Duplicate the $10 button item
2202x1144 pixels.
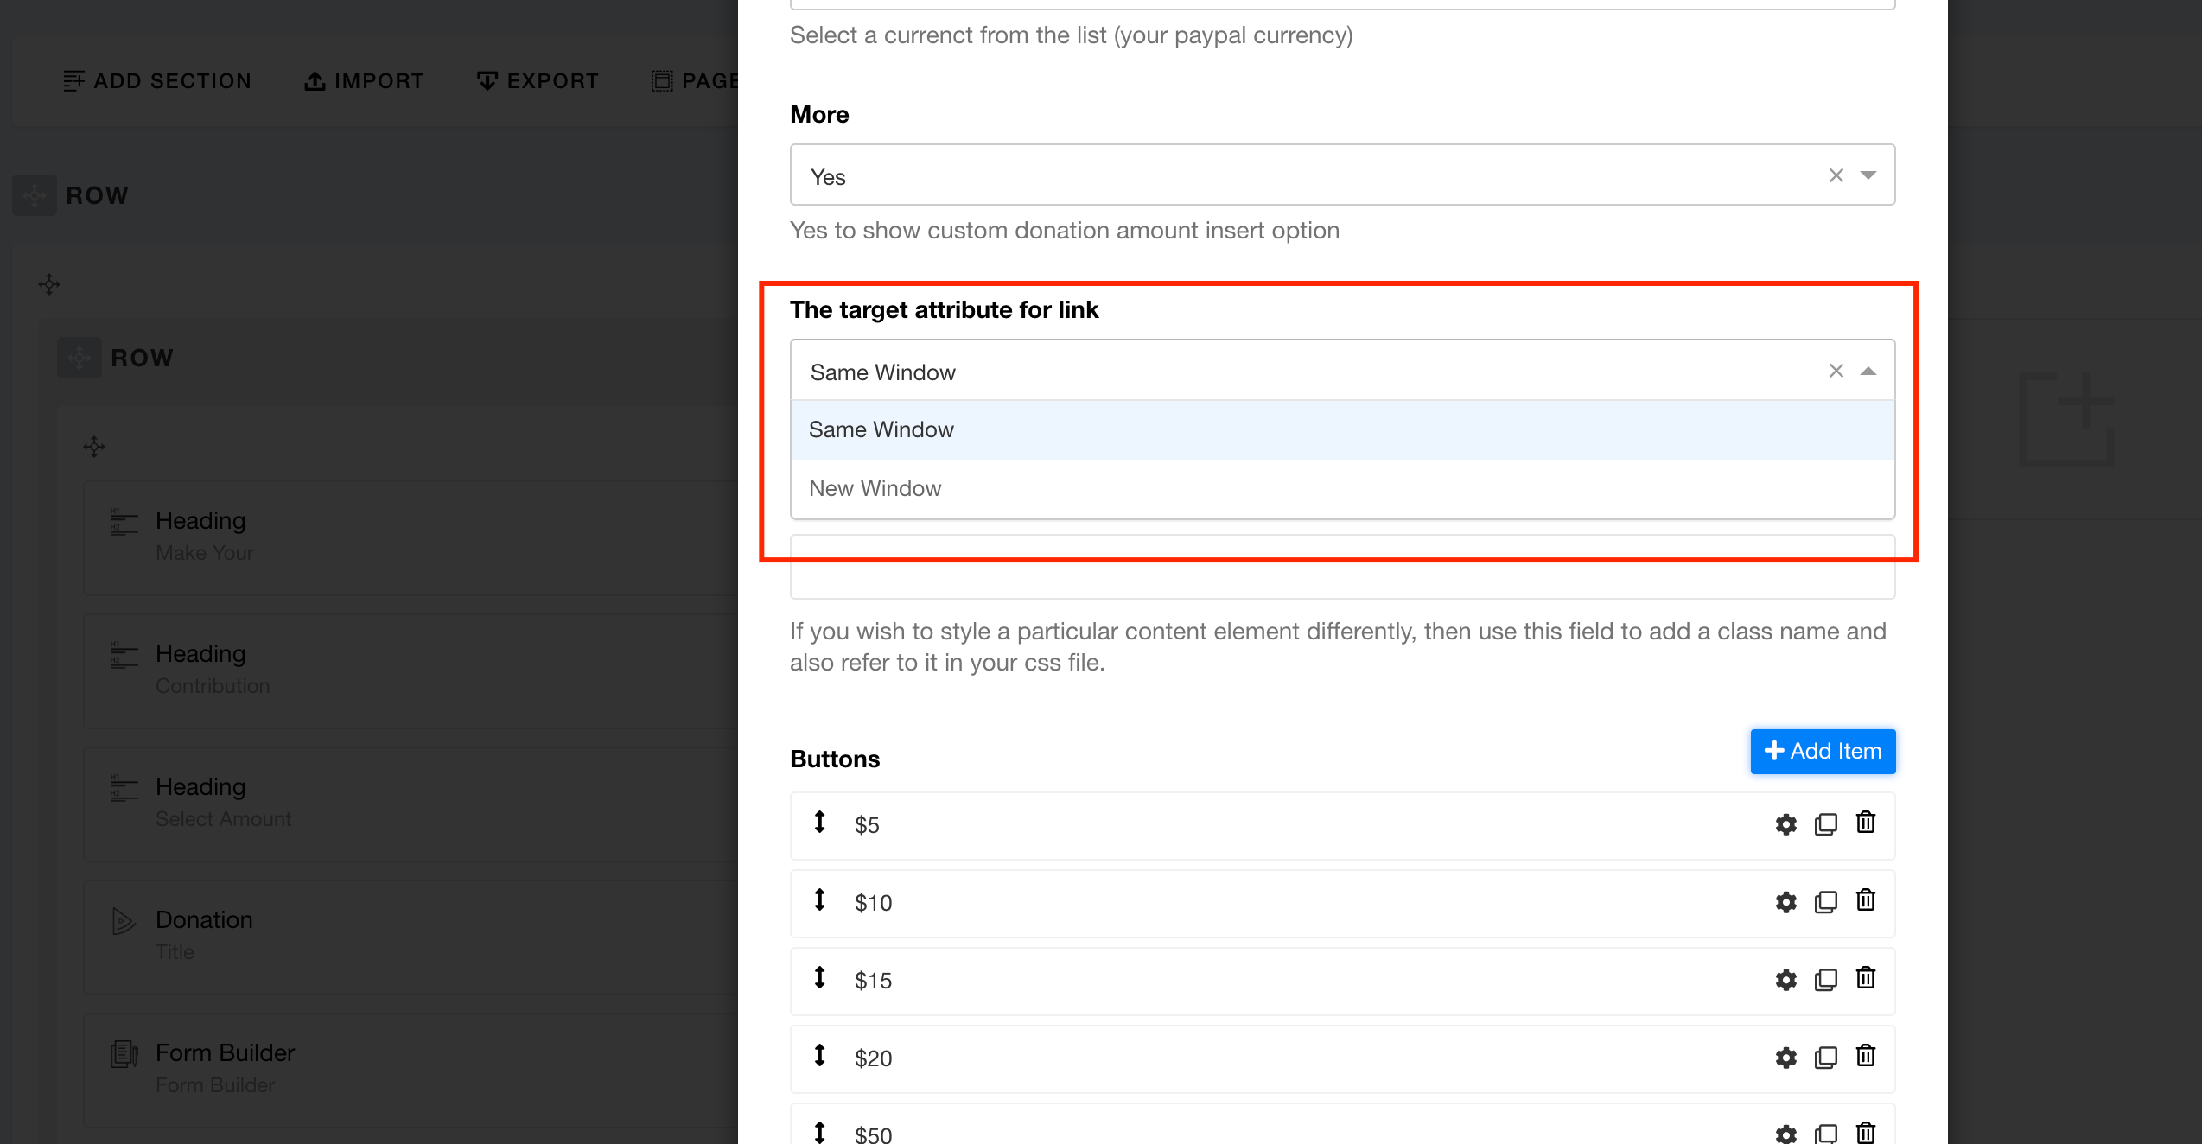click(x=1825, y=902)
